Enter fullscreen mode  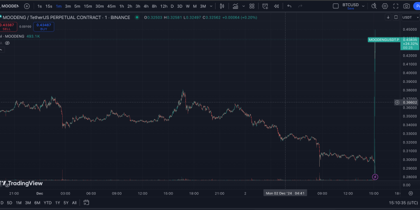pyautogui.click(x=395, y=6)
